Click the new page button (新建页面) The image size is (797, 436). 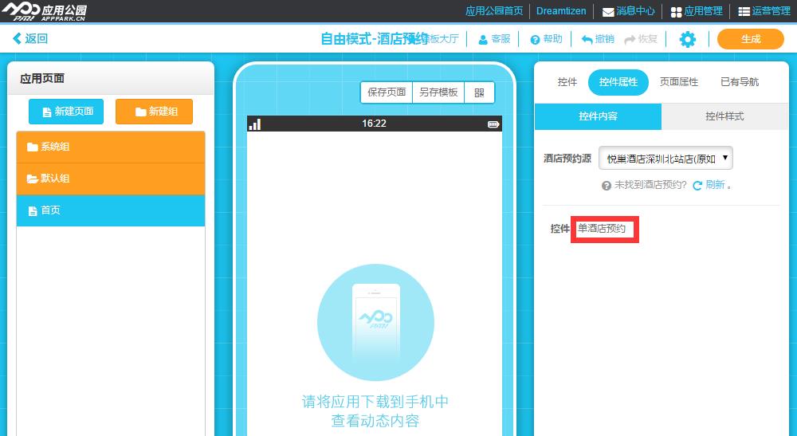click(x=68, y=112)
